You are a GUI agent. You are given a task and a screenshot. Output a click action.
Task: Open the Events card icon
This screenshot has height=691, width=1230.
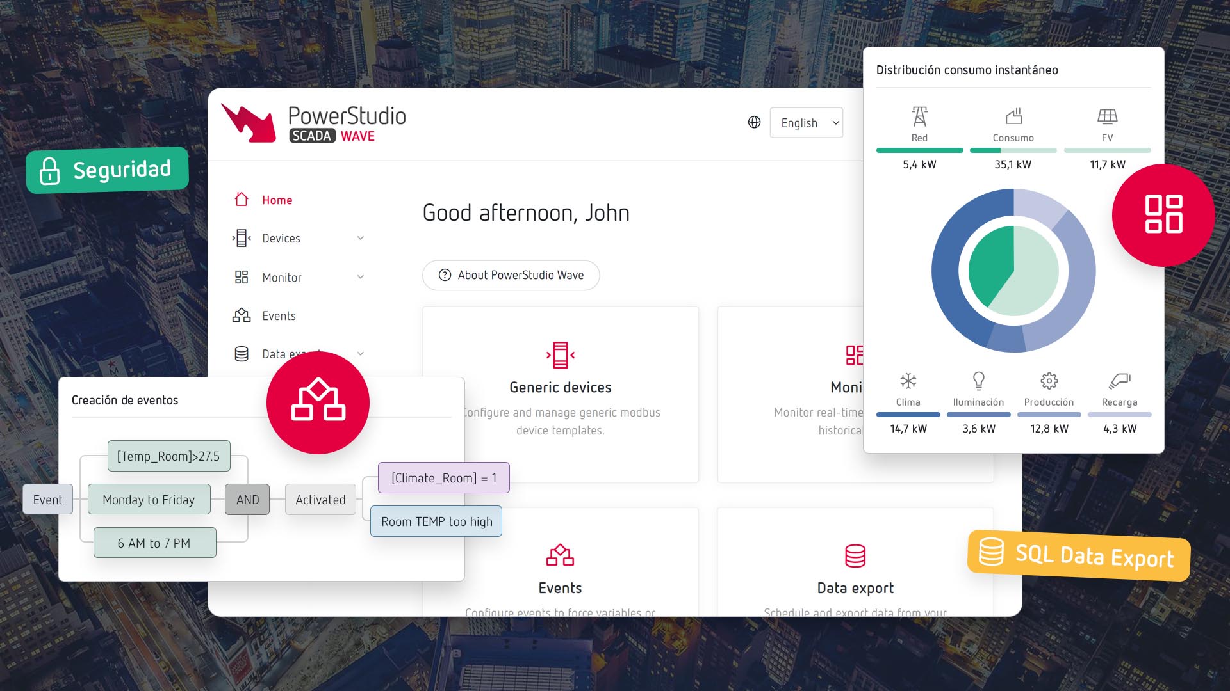(x=560, y=555)
